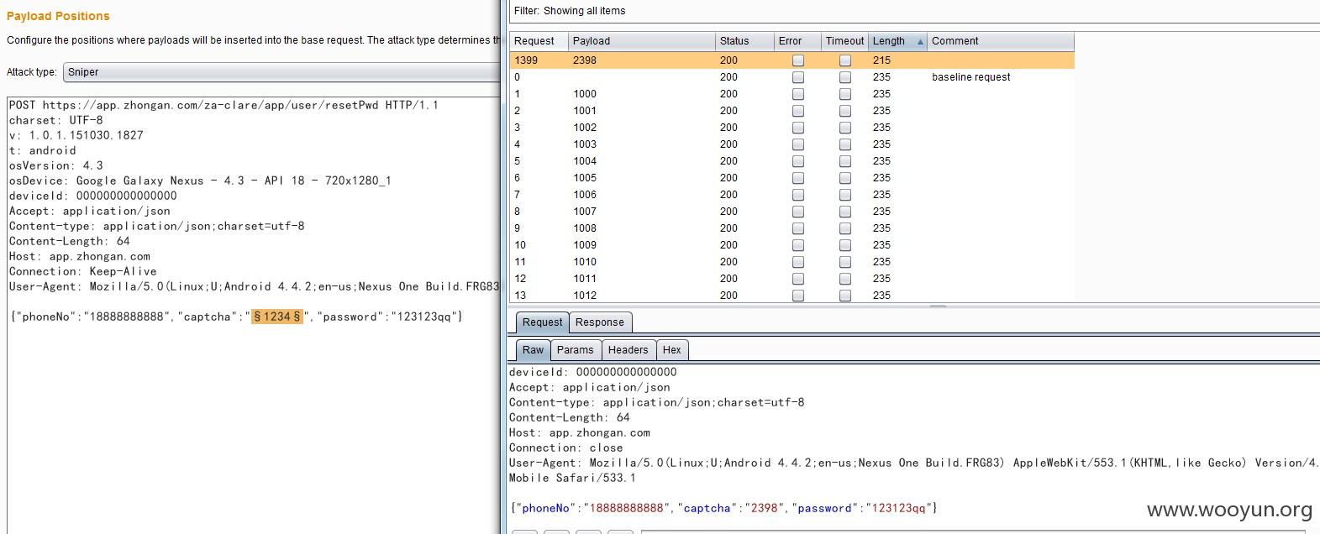The image size is (1320, 534).
Task: Toggle Error checkbox for payload 1005 row
Action: point(798,178)
